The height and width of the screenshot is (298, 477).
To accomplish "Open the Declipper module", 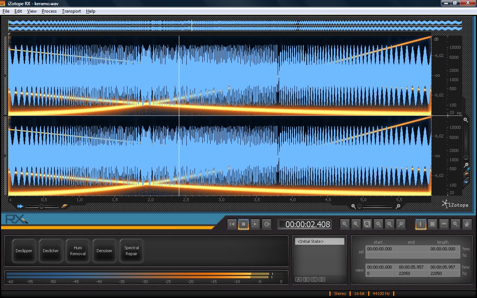I will pyautogui.click(x=24, y=251).
